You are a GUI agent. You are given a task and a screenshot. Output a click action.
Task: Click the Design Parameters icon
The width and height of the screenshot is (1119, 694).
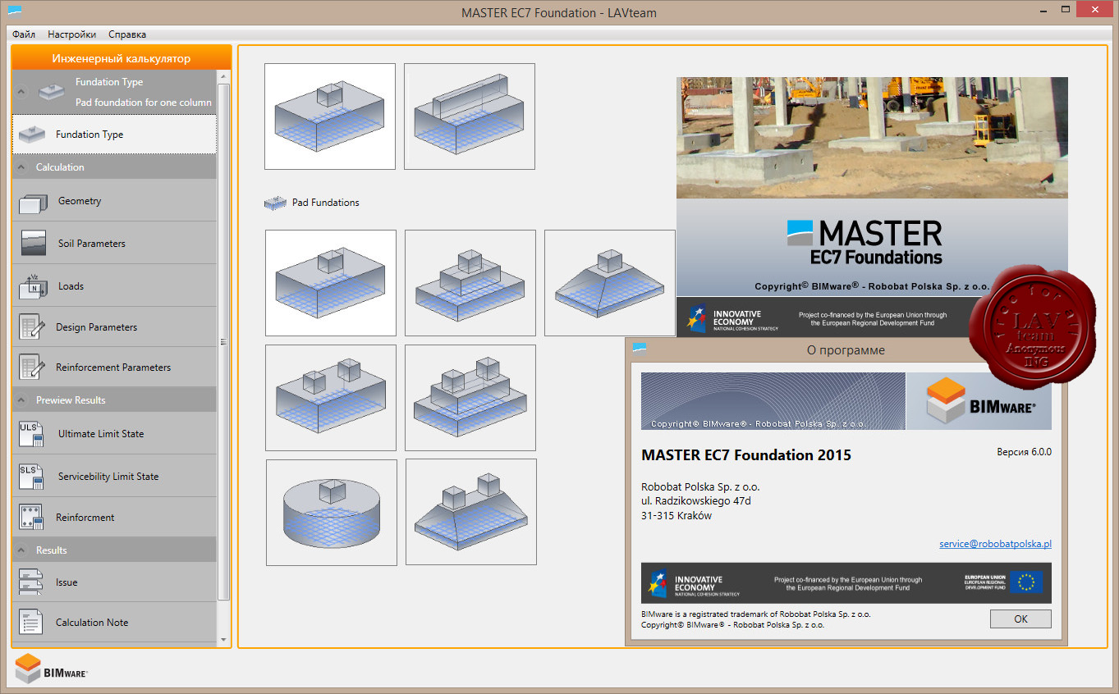[31, 327]
